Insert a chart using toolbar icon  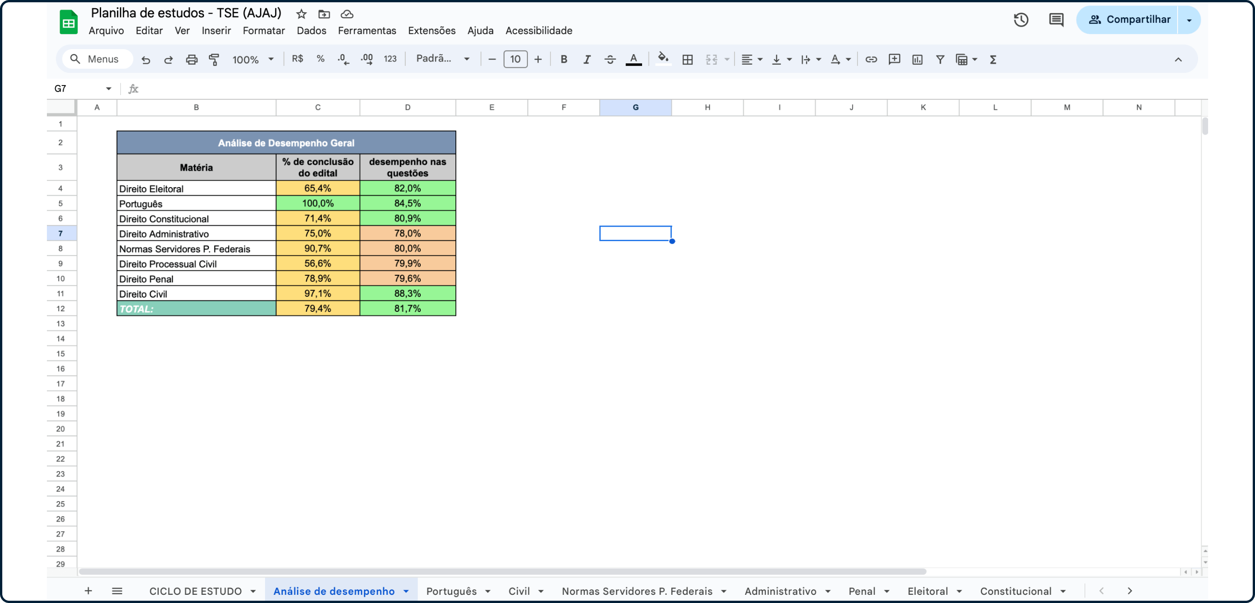[917, 60]
